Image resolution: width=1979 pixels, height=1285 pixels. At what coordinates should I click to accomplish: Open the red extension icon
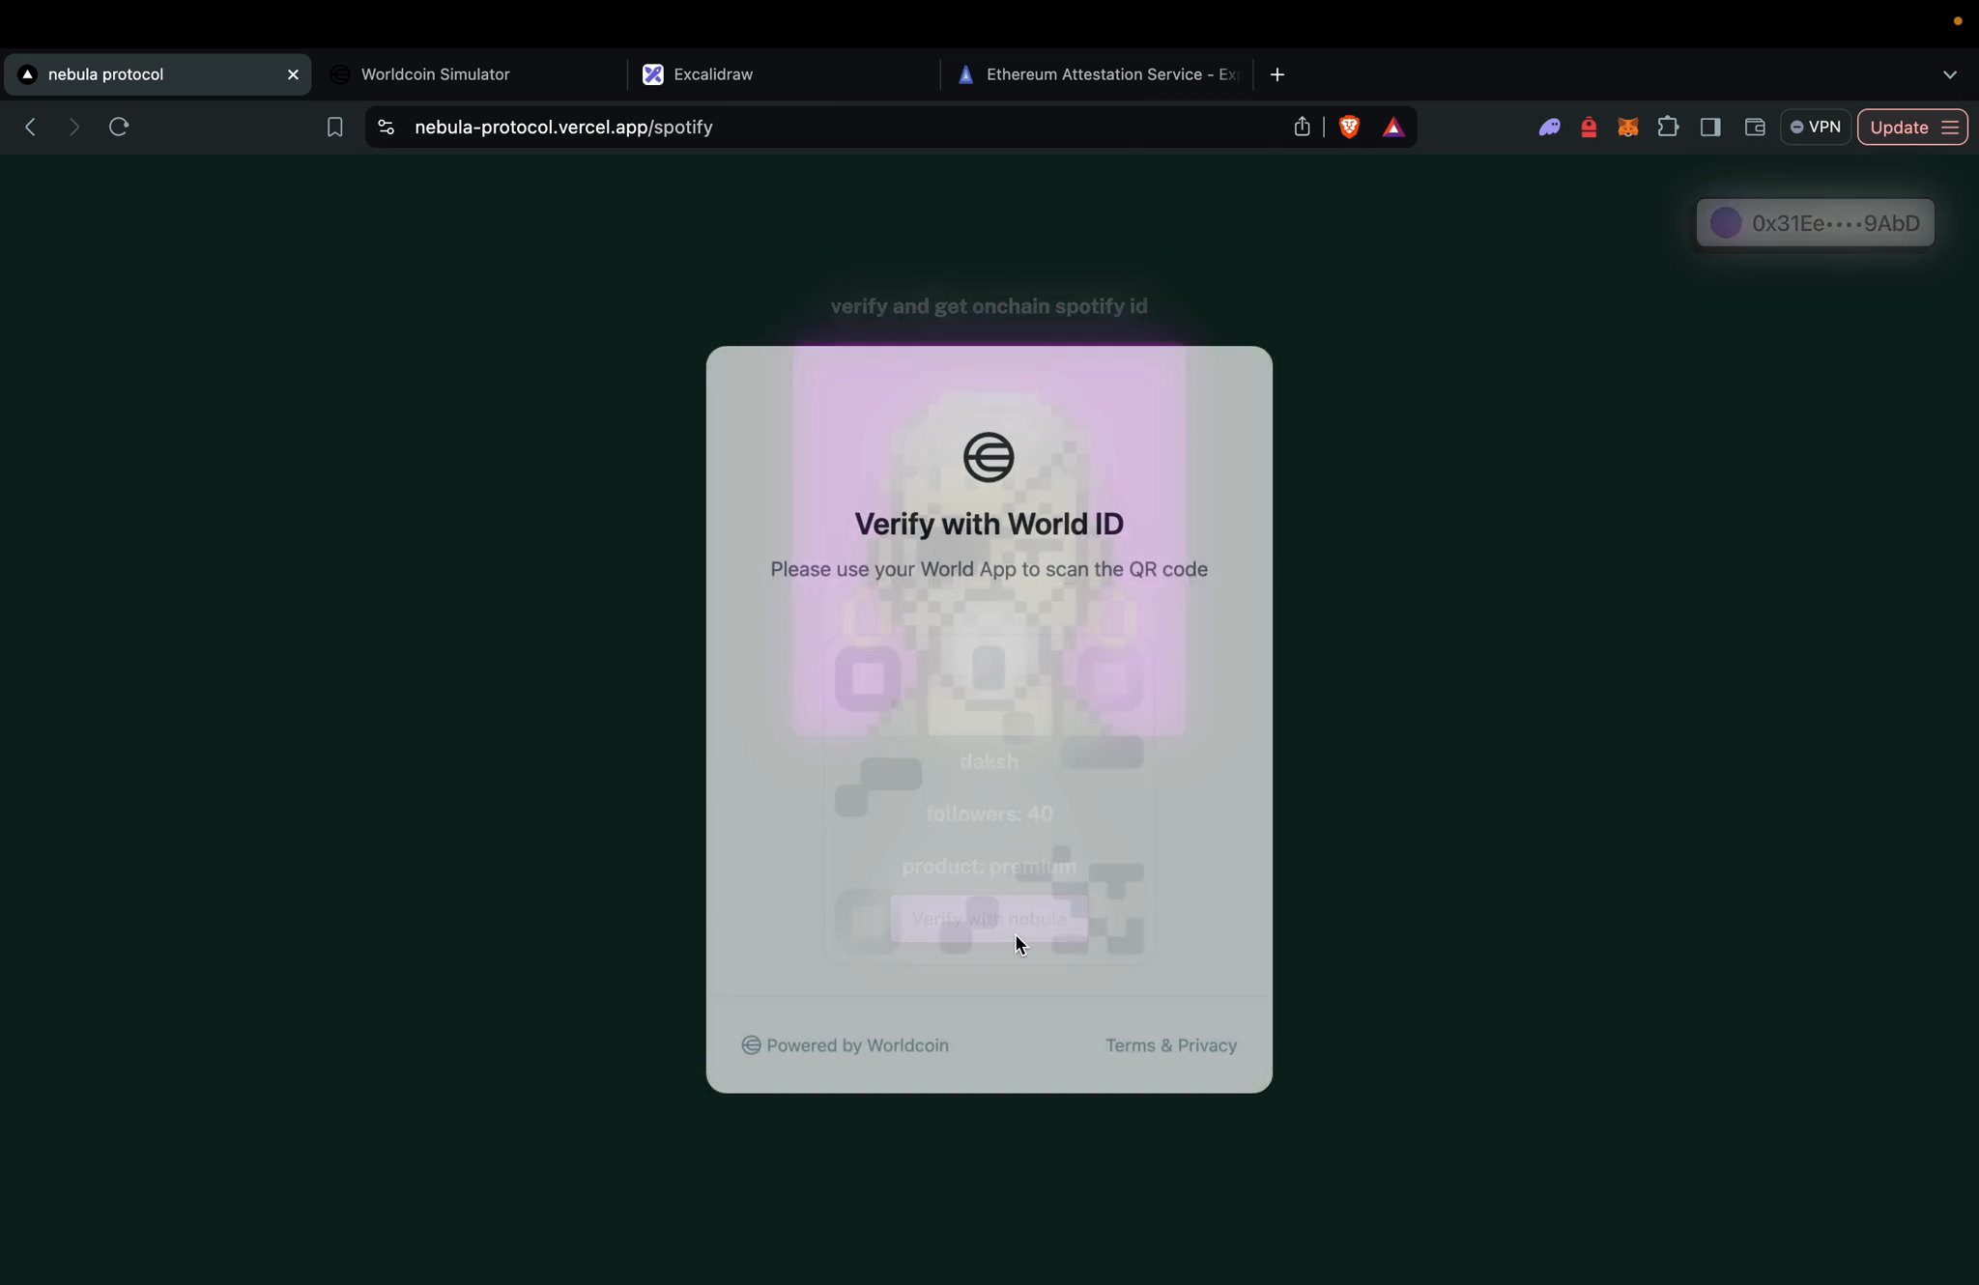click(1589, 128)
